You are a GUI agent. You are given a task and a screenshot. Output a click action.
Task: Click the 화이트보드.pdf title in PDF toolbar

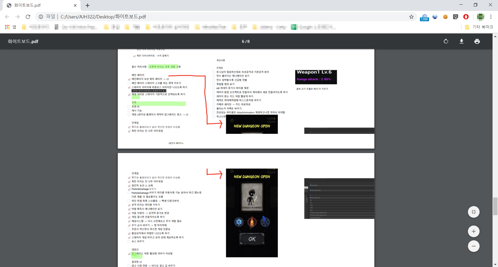tap(23, 41)
